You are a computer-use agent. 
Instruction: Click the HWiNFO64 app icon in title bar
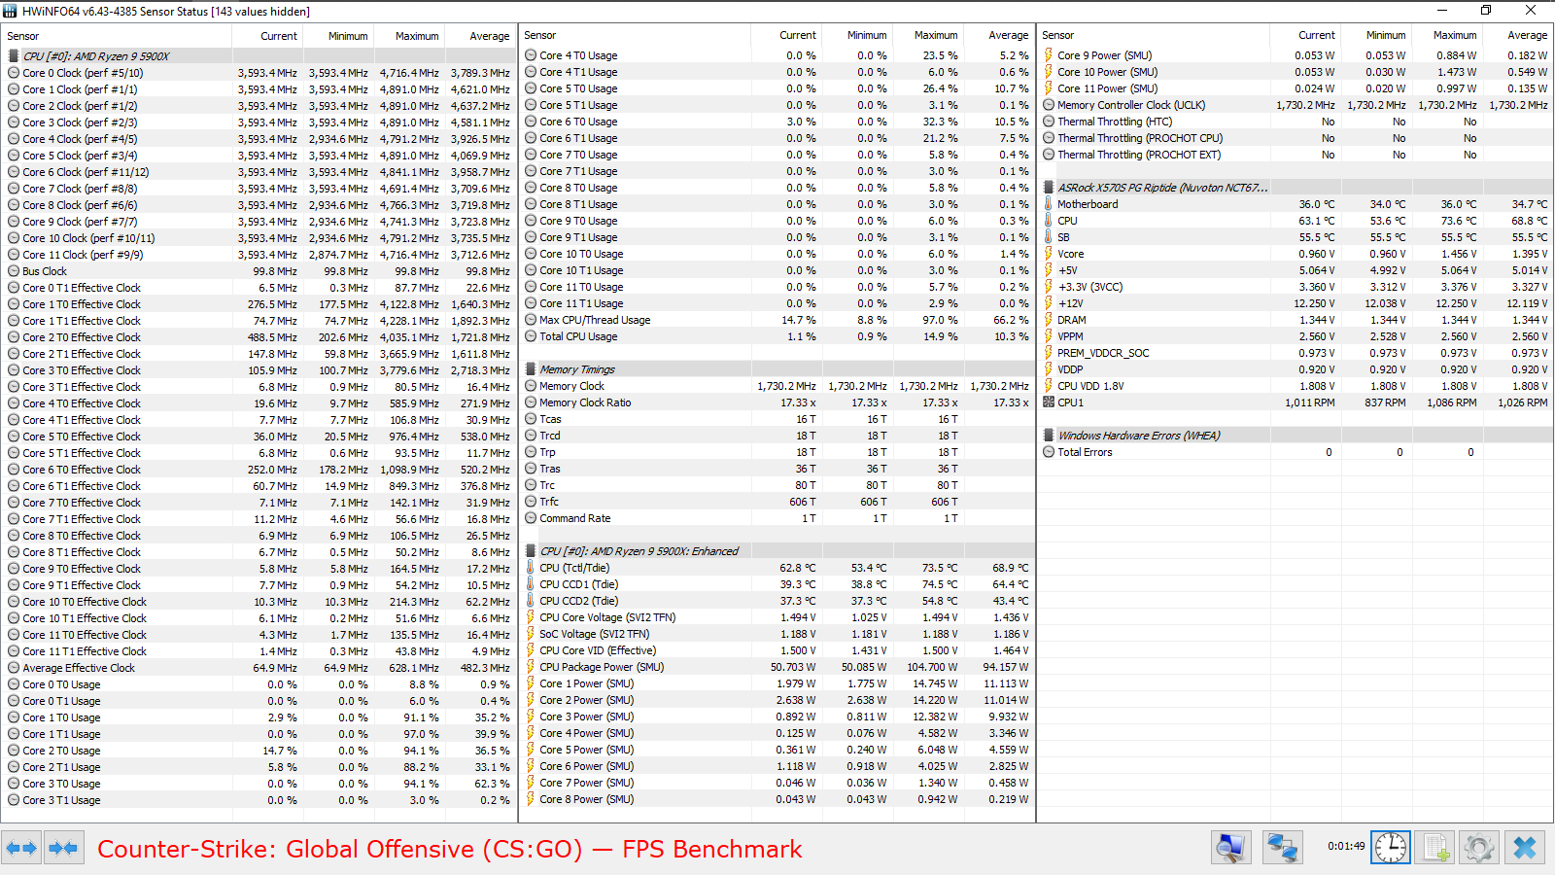coord(10,11)
